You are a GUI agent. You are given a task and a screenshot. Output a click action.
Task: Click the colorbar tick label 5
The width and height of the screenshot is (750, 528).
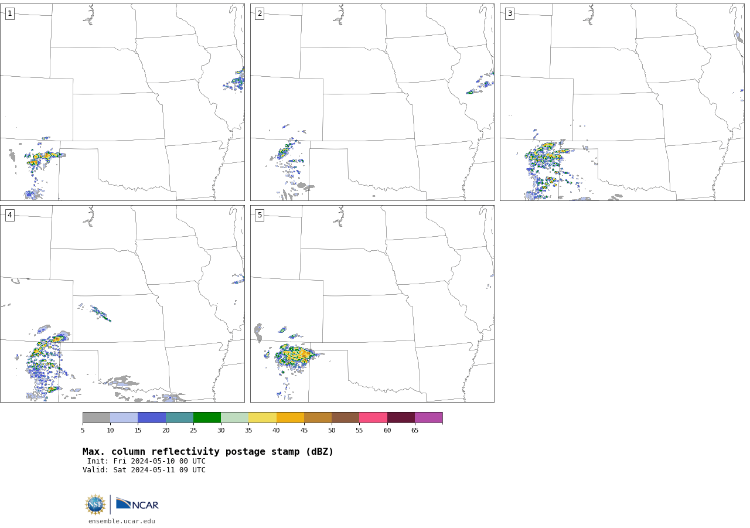pyautogui.click(x=83, y=431)
